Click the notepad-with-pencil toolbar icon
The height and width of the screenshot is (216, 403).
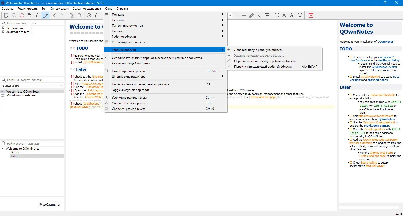tap(30, 15)
